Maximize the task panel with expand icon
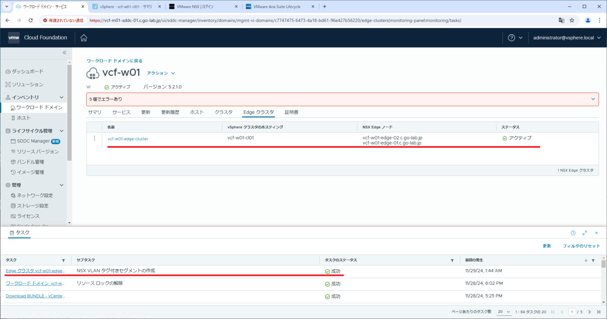This screenshot has height=319, width=607. click(x=585, y=233)
